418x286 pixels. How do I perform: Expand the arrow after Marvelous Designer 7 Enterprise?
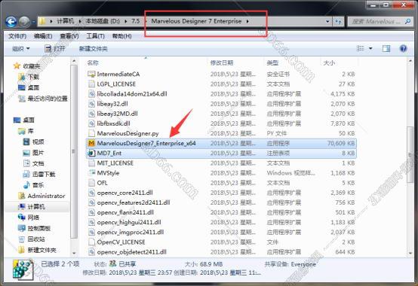247,21
